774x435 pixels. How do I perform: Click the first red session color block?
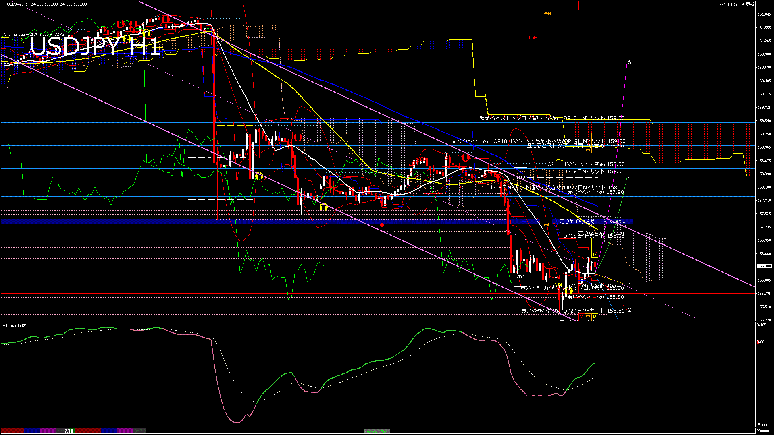(x=12, y=431)
